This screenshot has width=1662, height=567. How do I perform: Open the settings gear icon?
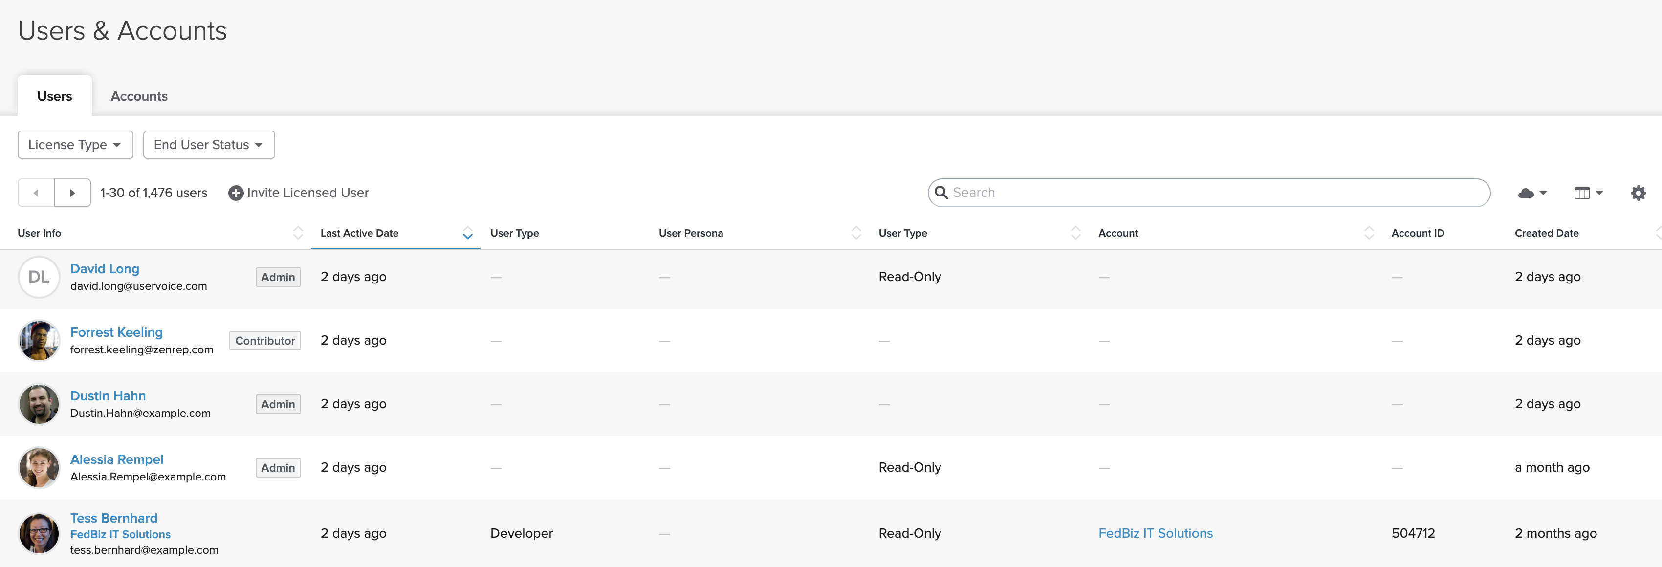tap(1638, 193)
